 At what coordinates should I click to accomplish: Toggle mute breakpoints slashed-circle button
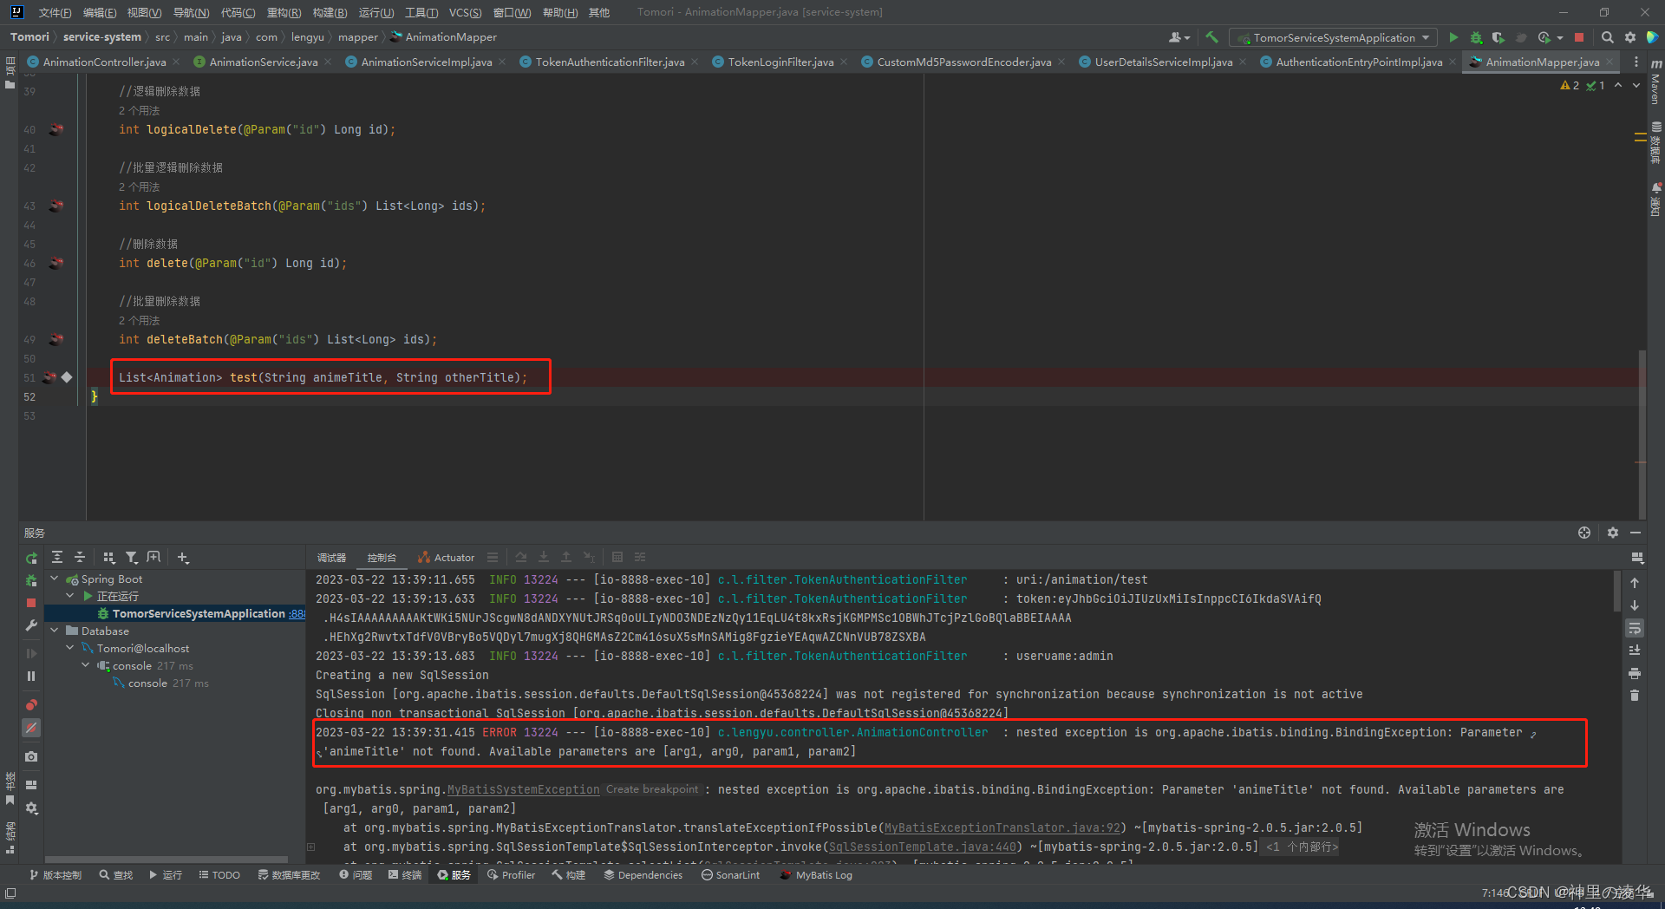tap(31, 728)
